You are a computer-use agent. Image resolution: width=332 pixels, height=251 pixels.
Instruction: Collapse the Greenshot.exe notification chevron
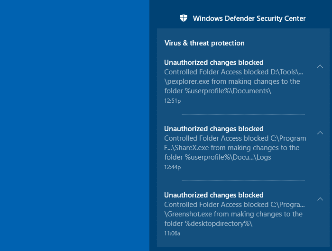(x=320, y=199)
